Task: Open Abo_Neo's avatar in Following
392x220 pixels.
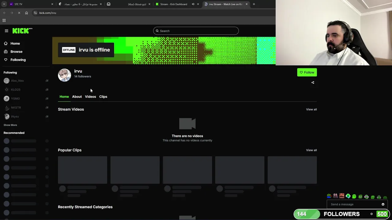Action: pos(6,81)
